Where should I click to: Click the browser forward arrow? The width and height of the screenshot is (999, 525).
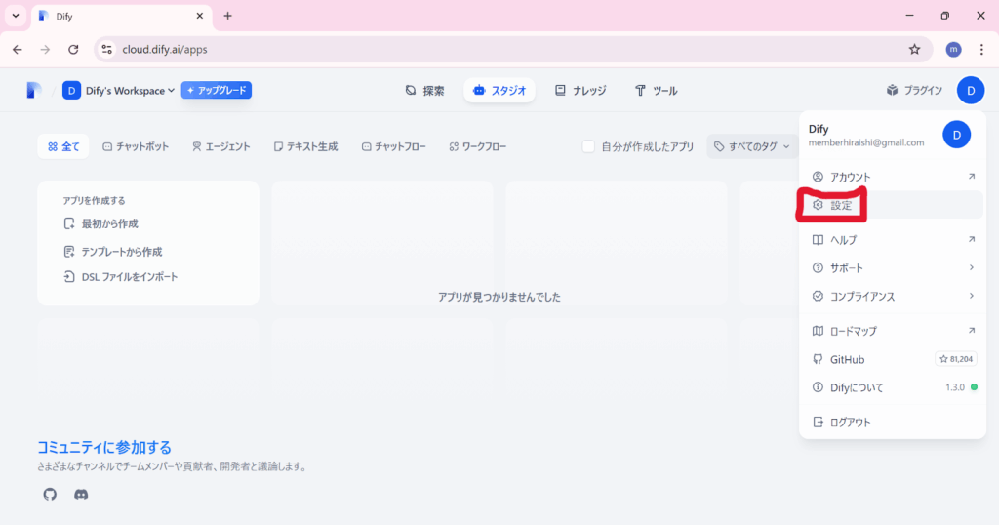coord(45,49)
